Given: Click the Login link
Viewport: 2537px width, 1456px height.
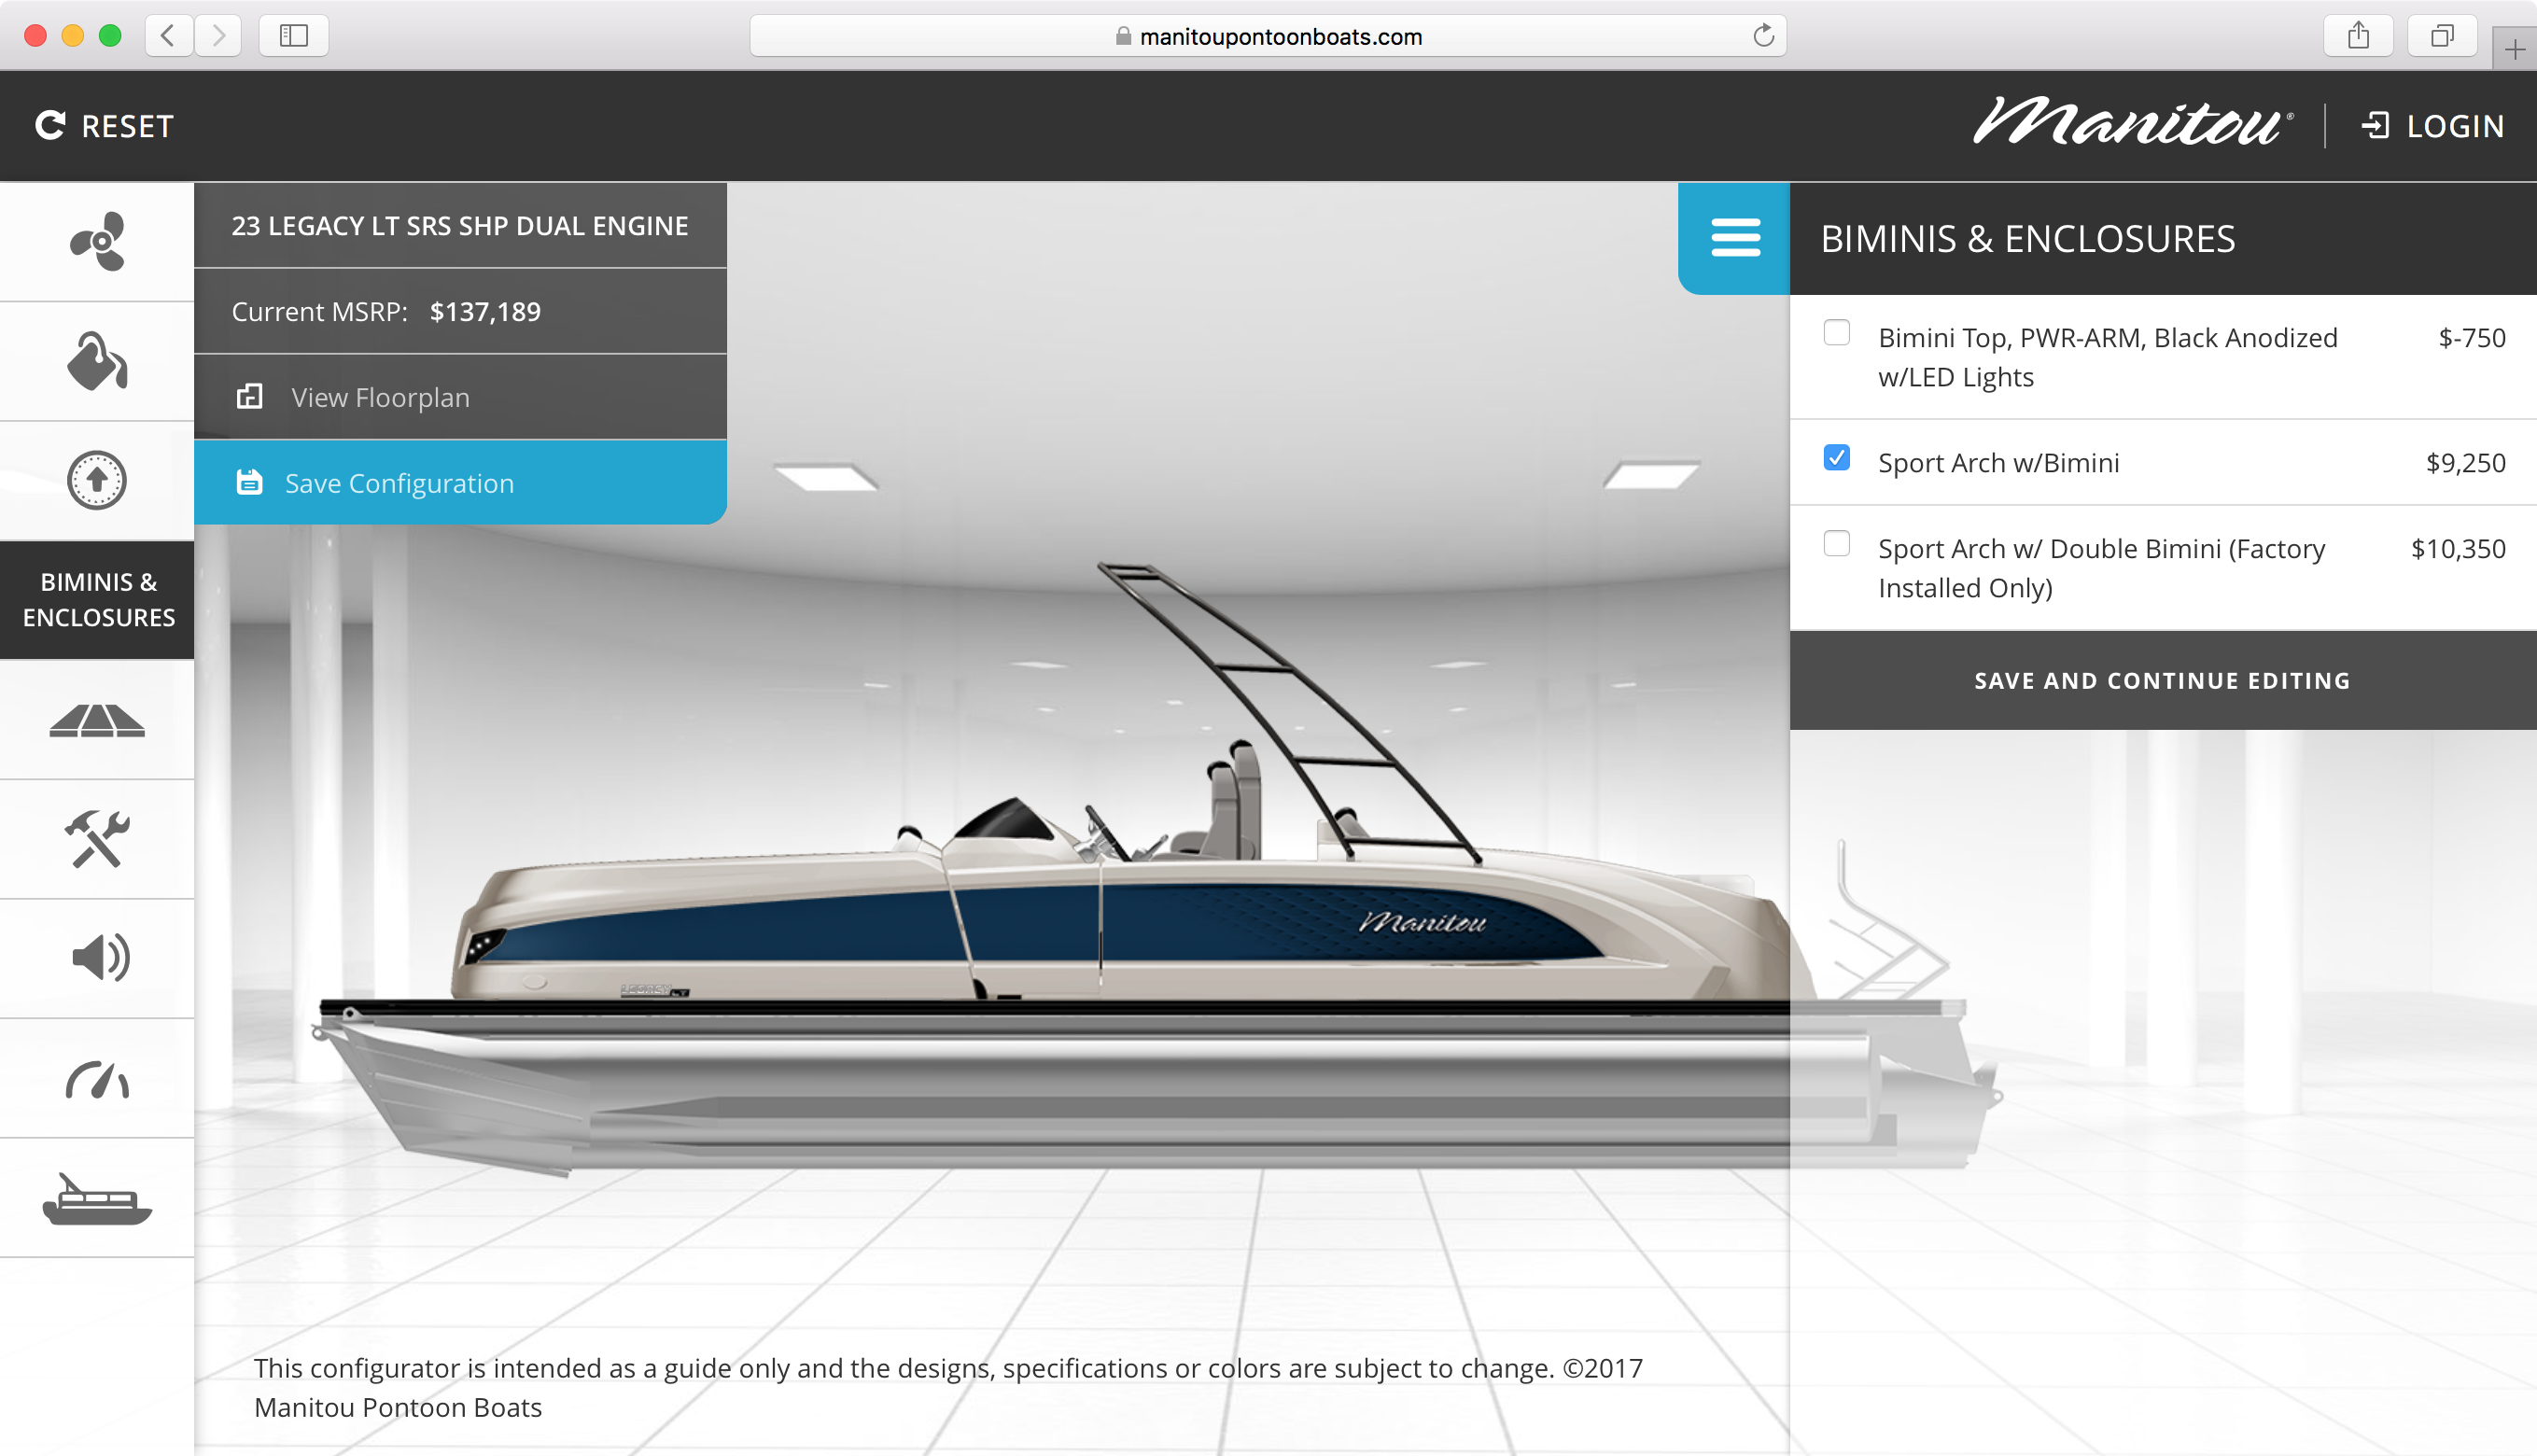Looking at the screenshot, I should 2433,126.
